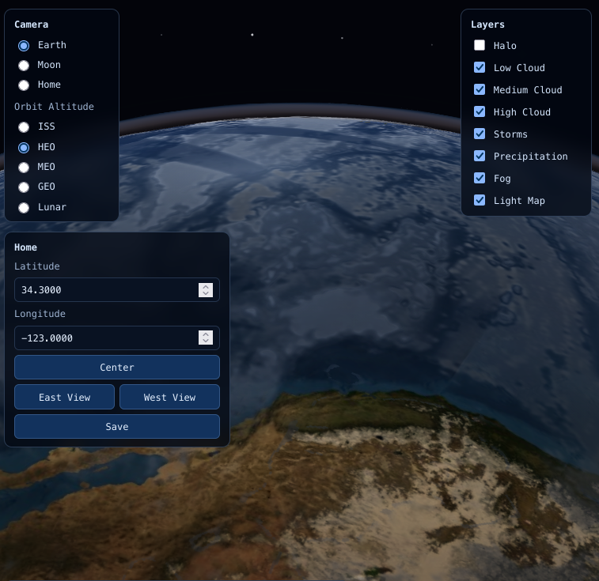Pick the Lunar orbit altitude
The height and width of the screenshot is (581, 599).
tap(24, 207)
